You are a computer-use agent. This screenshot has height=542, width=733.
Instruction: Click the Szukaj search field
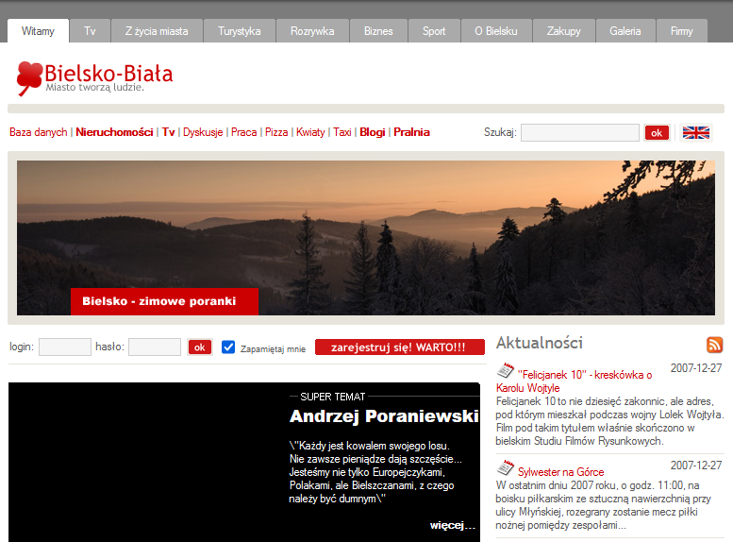click(x=580, y=132)
